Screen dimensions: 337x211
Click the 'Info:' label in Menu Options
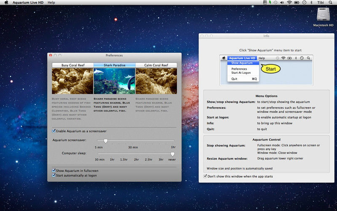(x=210, y=123)
